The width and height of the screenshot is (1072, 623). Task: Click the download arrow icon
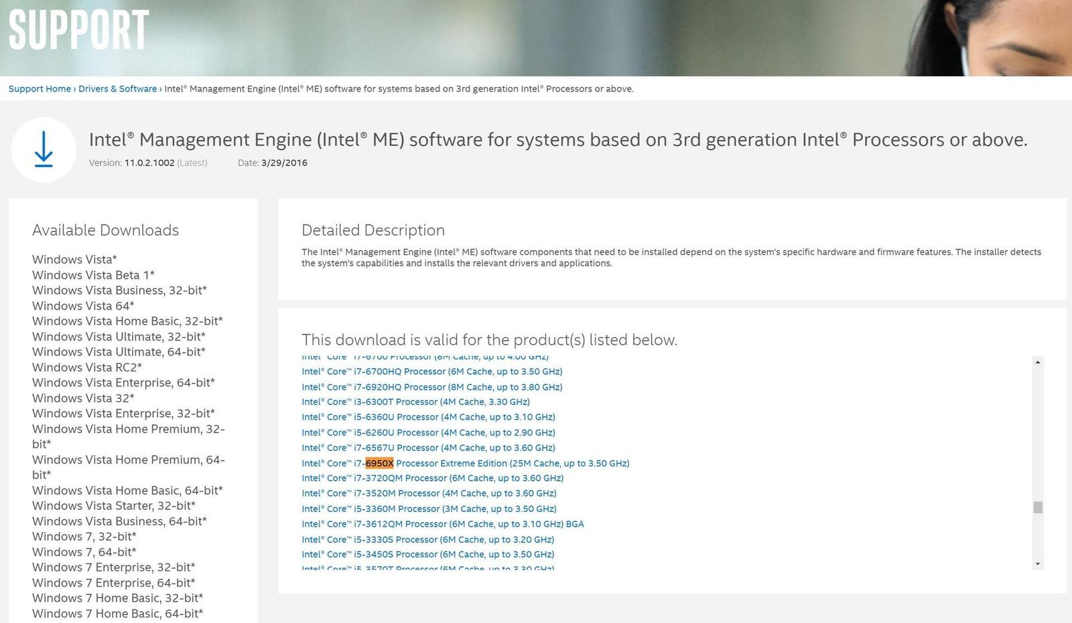point(44,150)
